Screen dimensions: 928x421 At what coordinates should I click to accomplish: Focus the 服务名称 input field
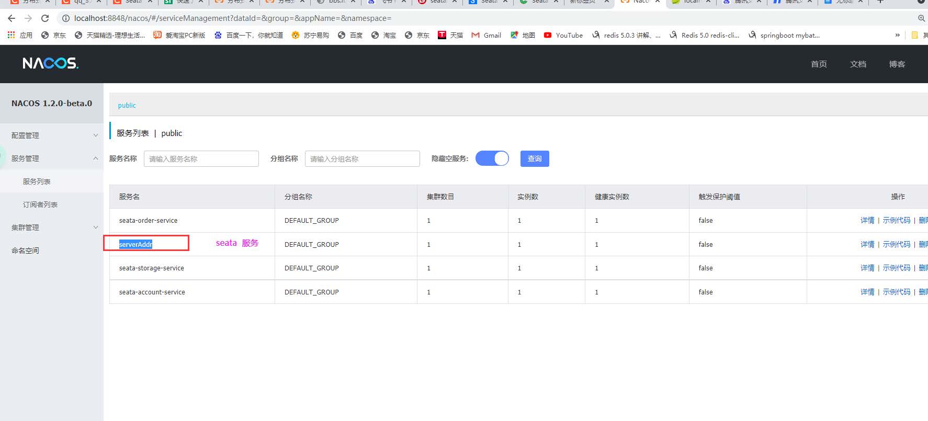pos(201,158)
